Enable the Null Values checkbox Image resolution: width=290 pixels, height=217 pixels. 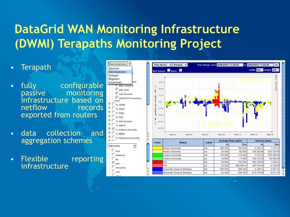169,70
